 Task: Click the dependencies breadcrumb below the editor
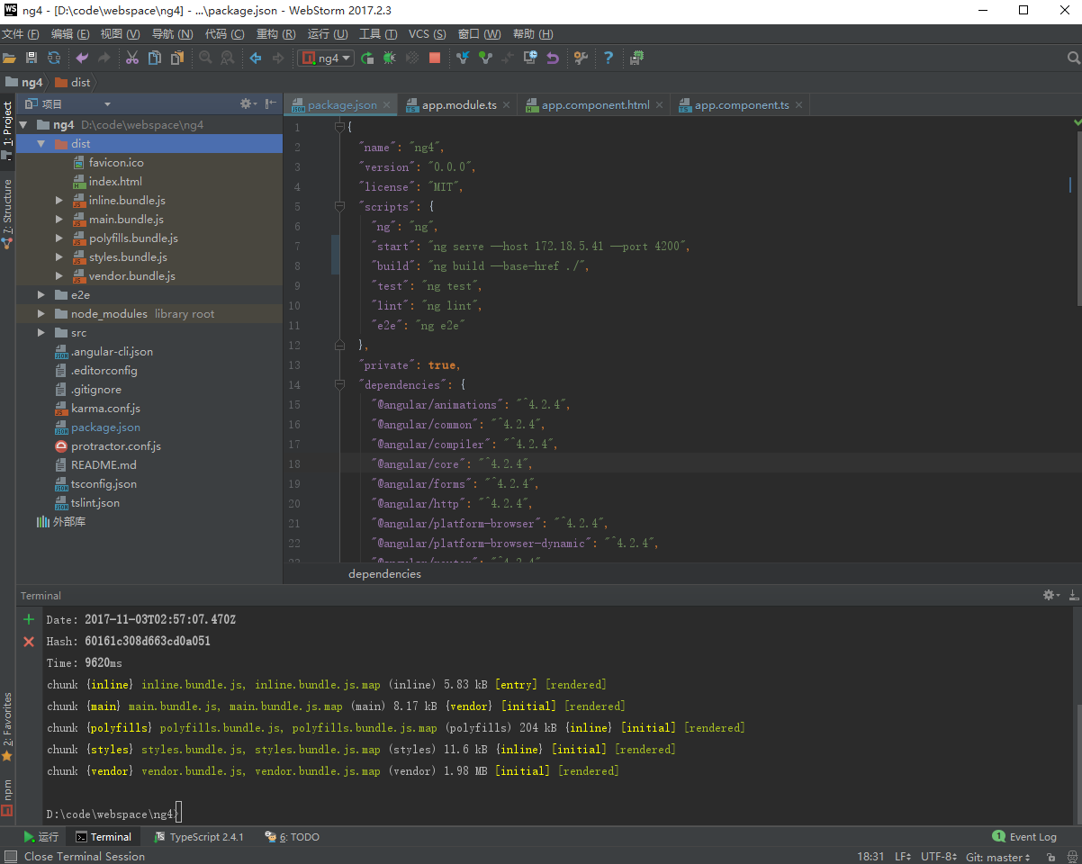pos(384,574)
